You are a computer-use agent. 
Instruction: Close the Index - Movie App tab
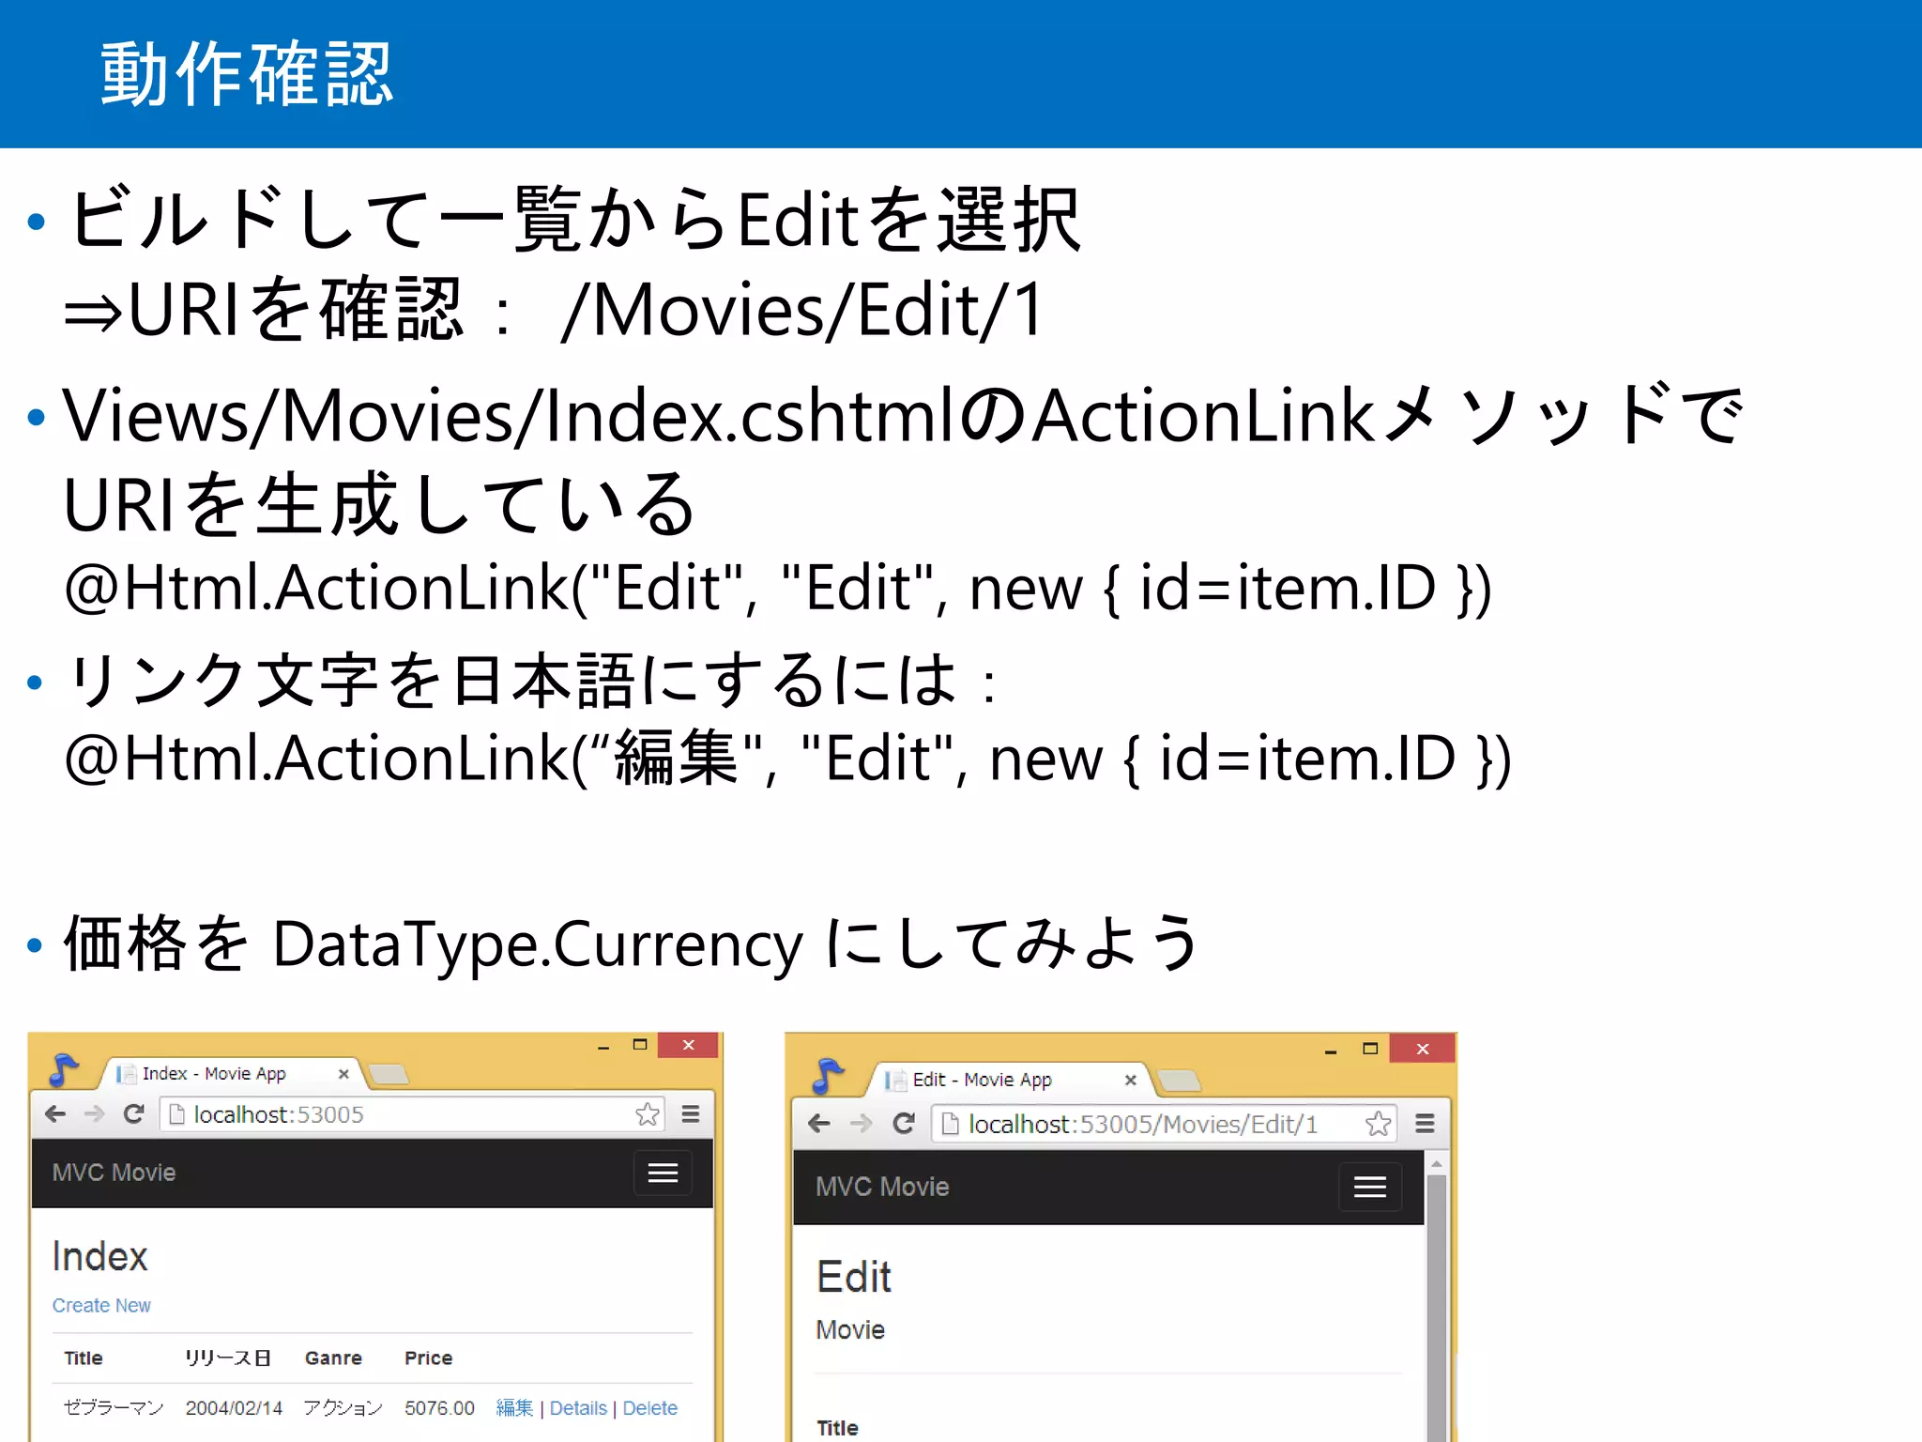point(343,1074)
